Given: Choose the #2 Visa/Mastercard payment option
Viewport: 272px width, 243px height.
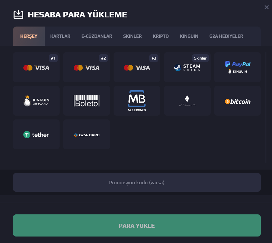Looking at the screenshot, I should point(86,67).
